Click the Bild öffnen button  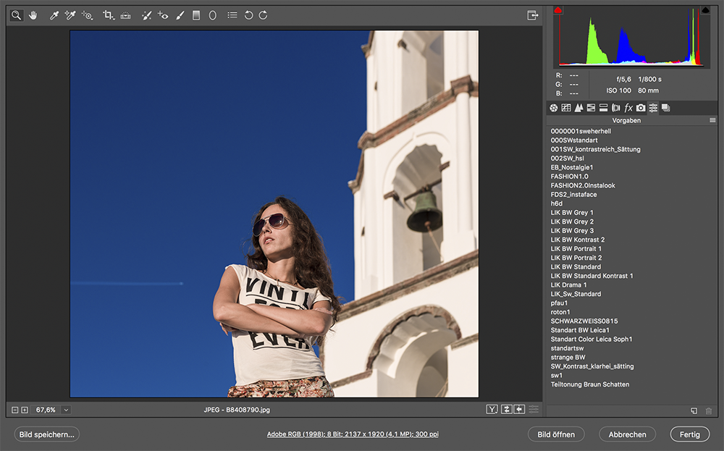click(556, 434)
